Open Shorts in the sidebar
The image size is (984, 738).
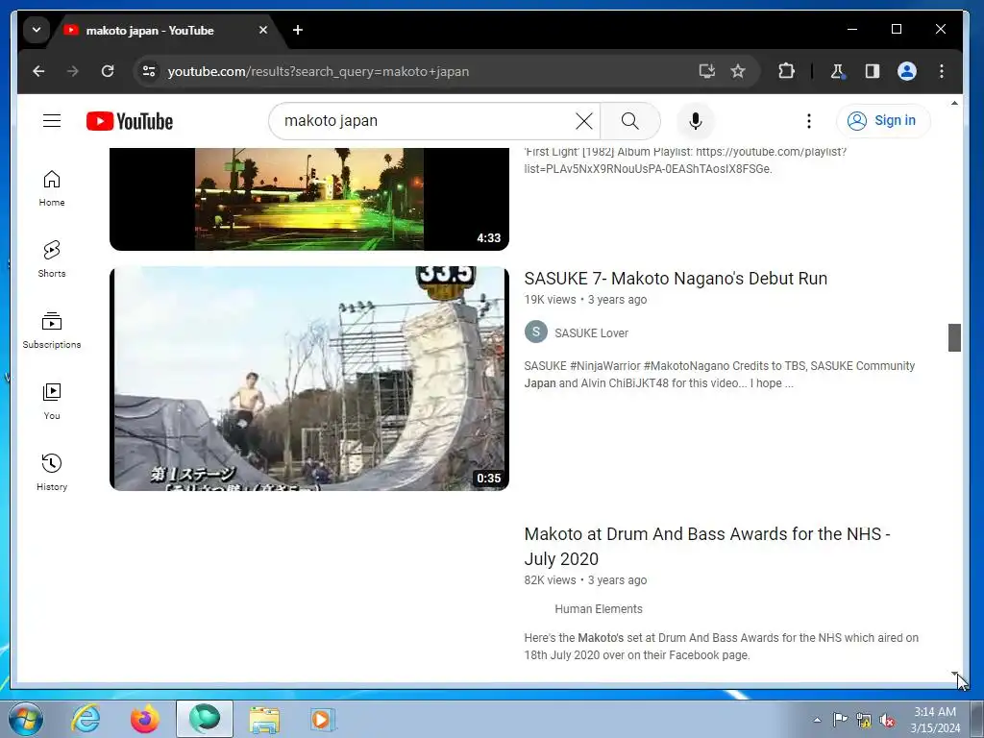pyautogui.click(x=52, y=258)
